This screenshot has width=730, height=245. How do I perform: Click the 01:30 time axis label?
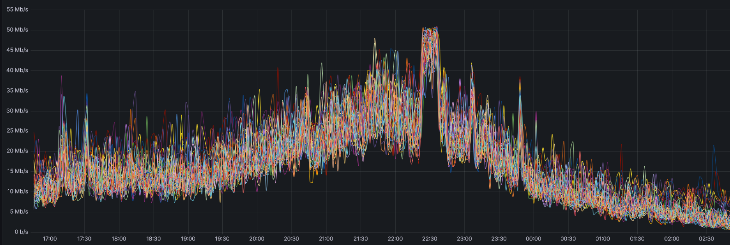pos(637,239)
